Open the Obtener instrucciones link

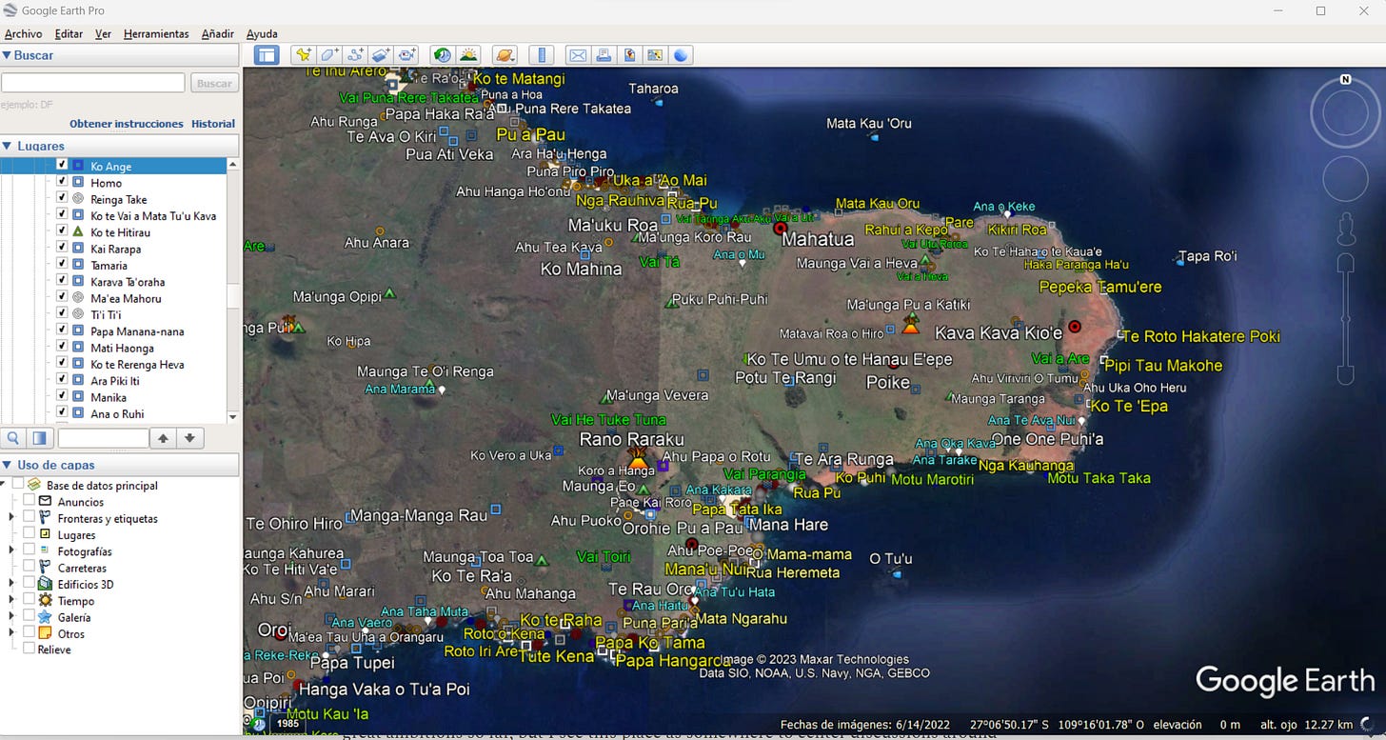coord(126,124)
